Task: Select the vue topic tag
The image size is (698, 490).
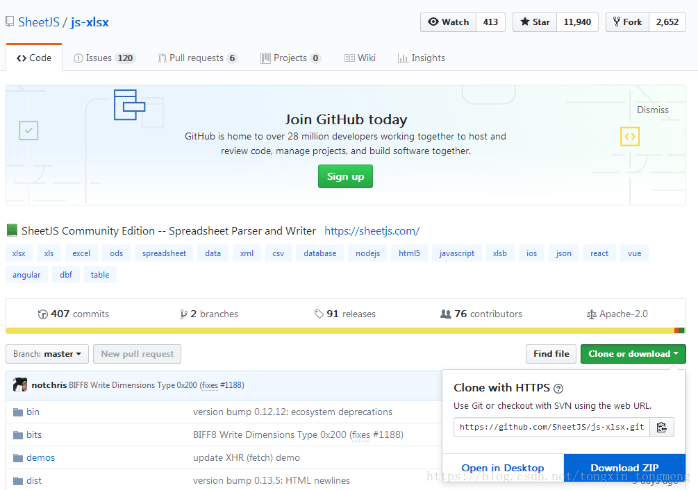Action: point(634,253)
